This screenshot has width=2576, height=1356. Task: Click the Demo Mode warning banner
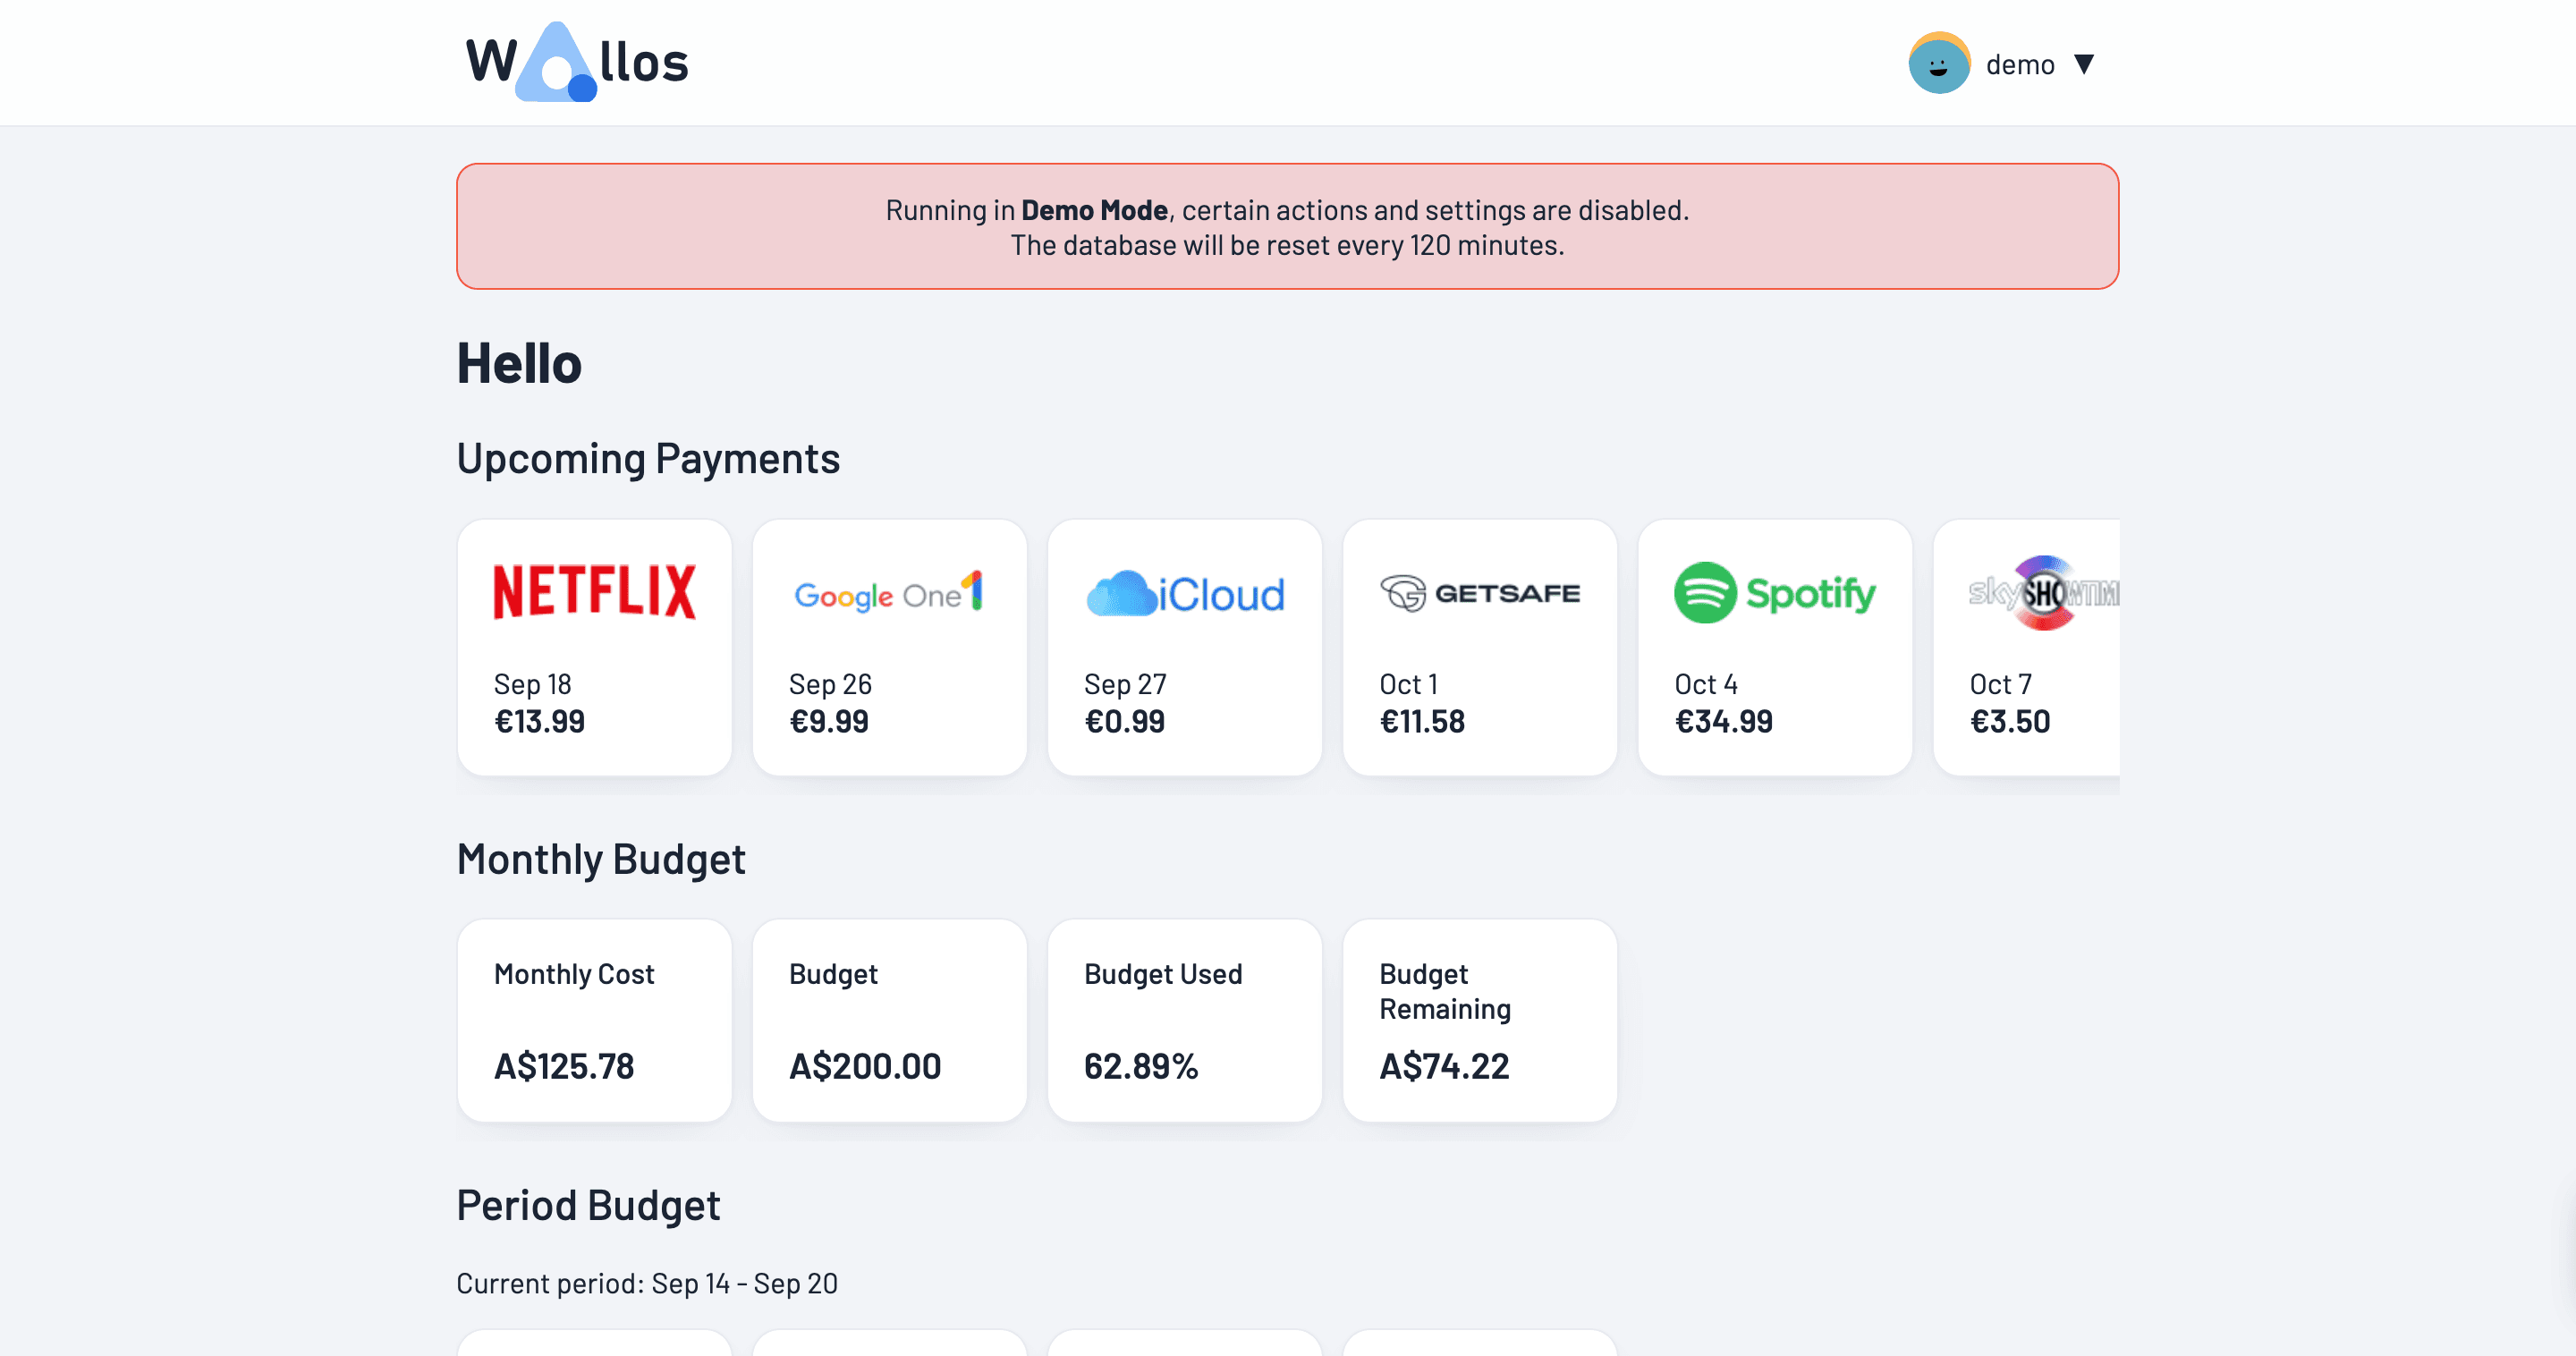click(1287, 226)
